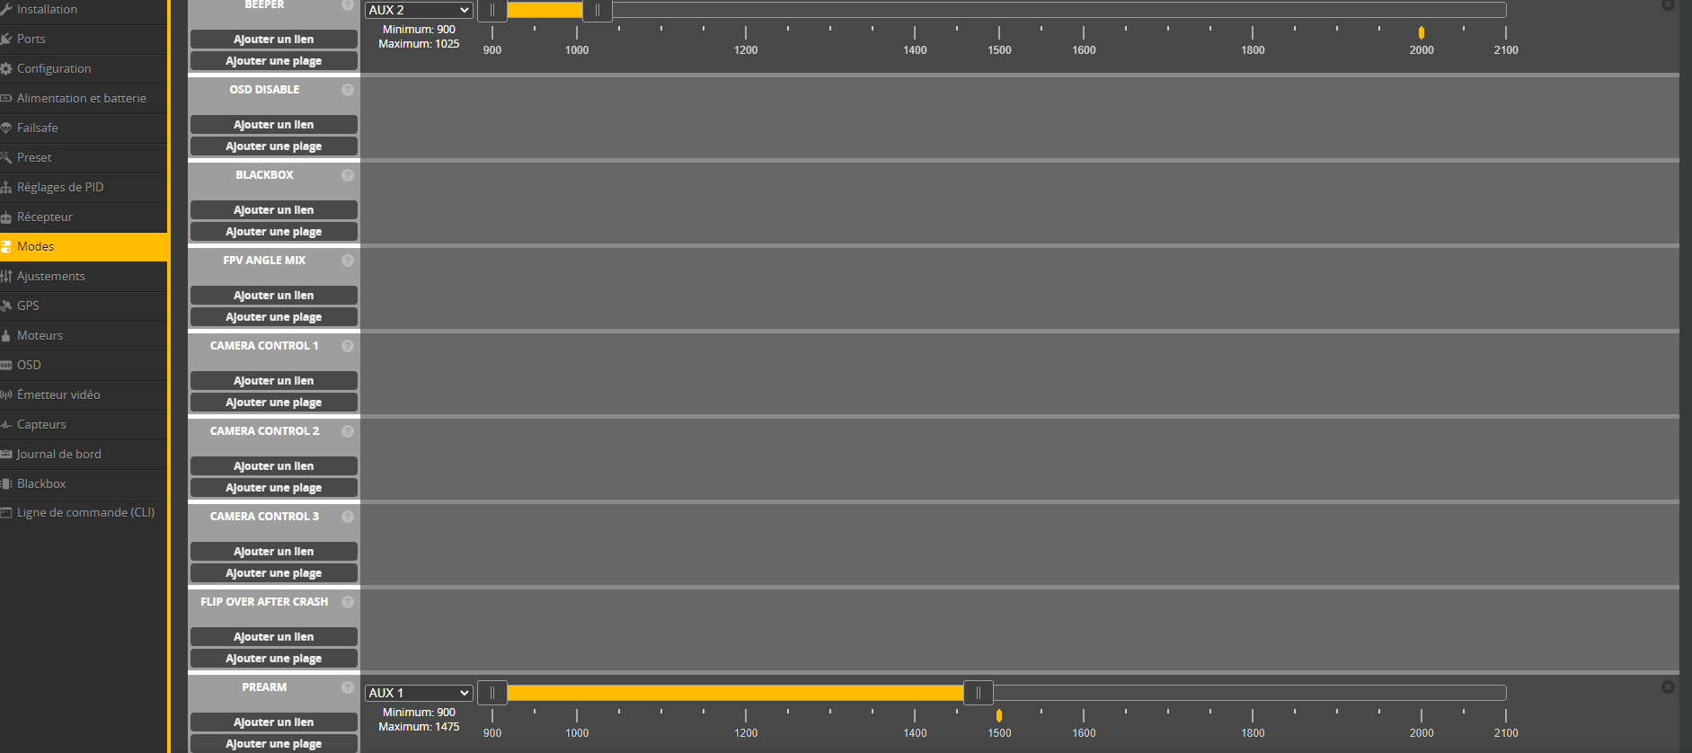Click help icon for FLIP OVER AFTER CRASH
Screen dimensions: 1692x753
point(348,602)
